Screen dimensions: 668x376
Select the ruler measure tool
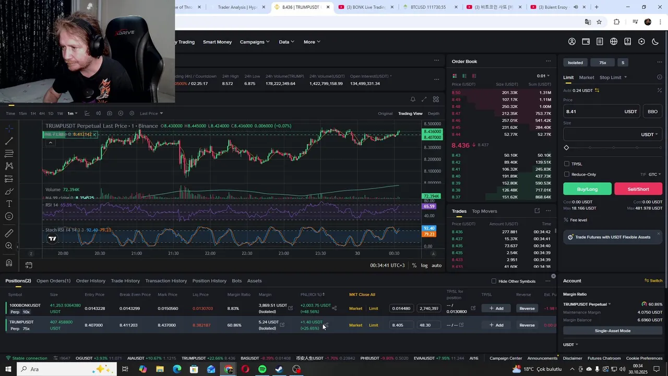(9, 233)
